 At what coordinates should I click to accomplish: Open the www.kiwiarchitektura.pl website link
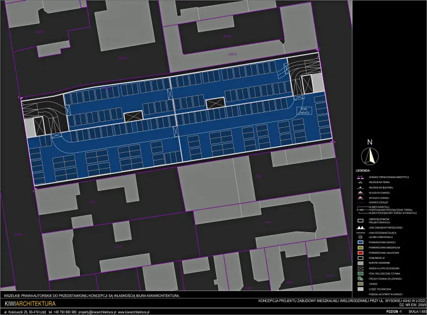click(x=133, y=312)
